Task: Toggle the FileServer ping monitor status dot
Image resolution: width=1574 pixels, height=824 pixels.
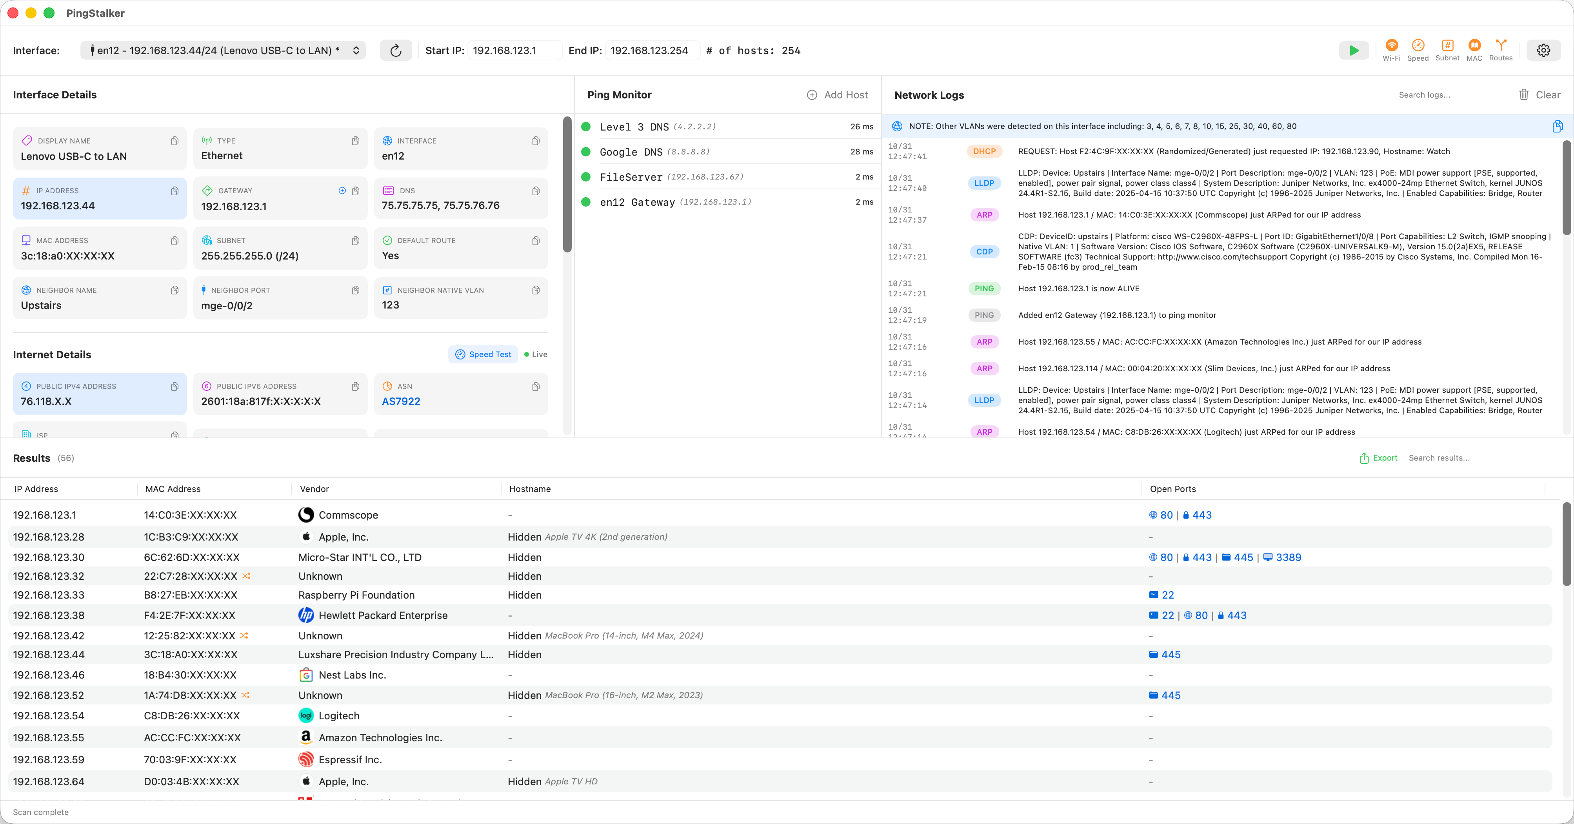Action: (x=587, y=176)
